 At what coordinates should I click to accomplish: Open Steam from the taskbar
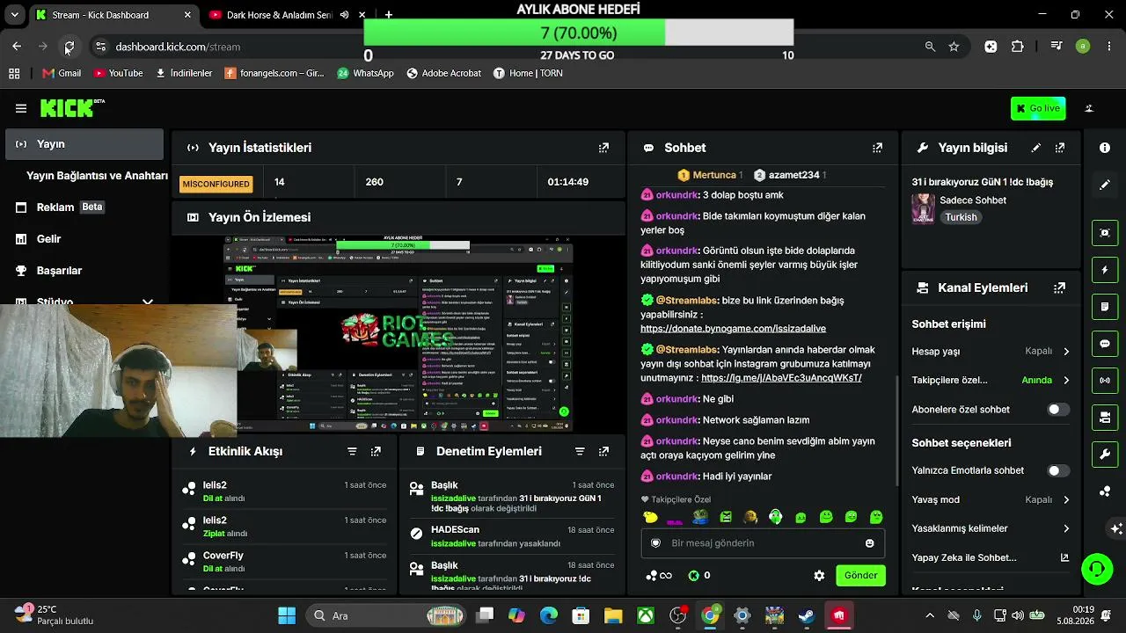[x=806, y=615]
